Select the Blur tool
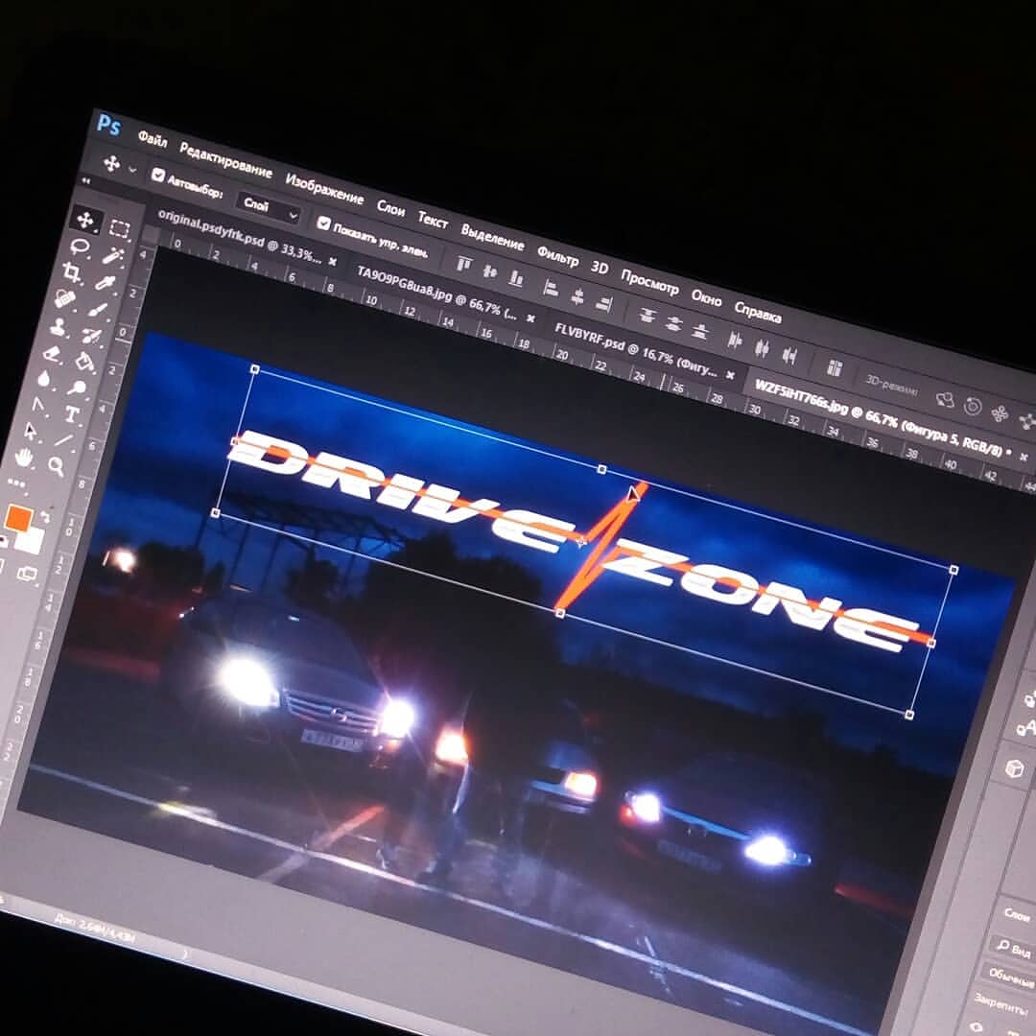Screen dimensions: 1036x1036 point(44,379)
